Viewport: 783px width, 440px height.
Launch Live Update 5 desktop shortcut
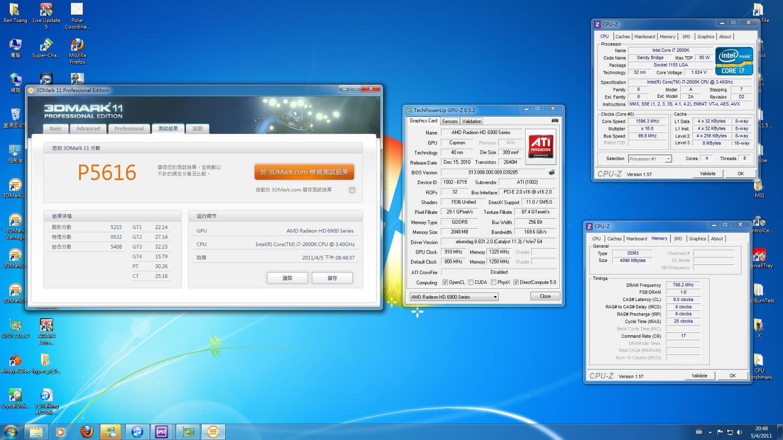click(46, 16)
